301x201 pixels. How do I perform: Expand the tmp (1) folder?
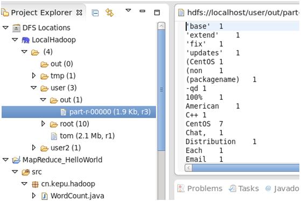click(x=34, y=75)
